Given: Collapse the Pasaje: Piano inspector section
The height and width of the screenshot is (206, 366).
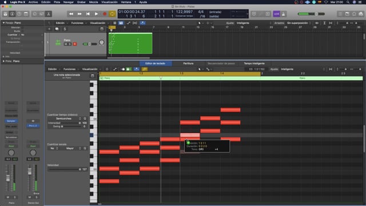Looking at the screenshot, I should click(x=3, y=23).
